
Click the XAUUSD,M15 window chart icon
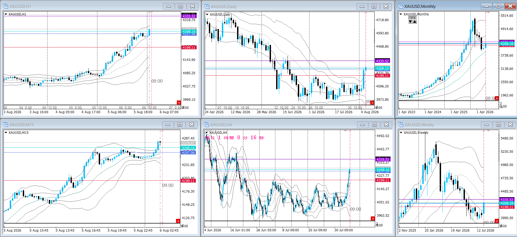coord(6,125)
